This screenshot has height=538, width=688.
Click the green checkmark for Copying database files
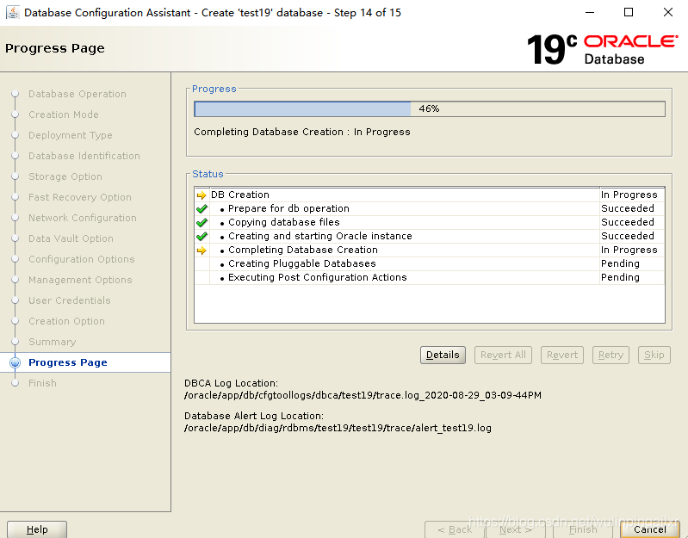201,223
